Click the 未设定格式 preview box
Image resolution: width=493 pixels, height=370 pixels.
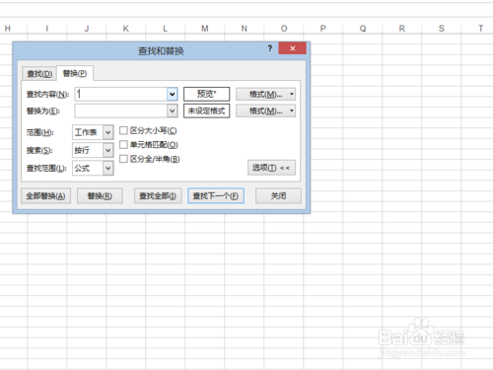(206, 111)
